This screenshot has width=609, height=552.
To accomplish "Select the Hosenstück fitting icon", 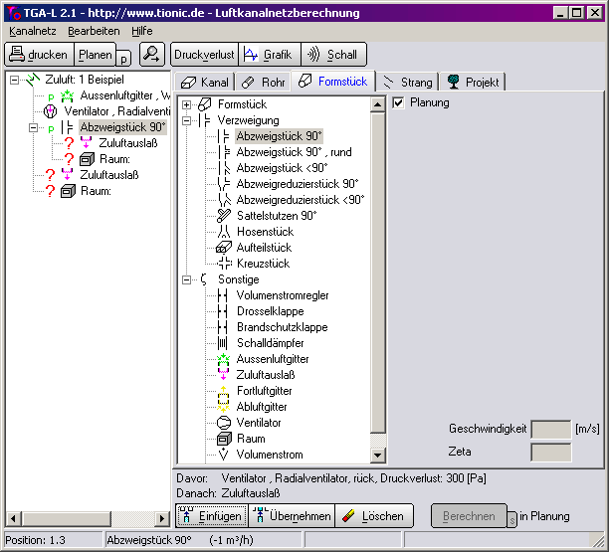I will pos(224,232).
